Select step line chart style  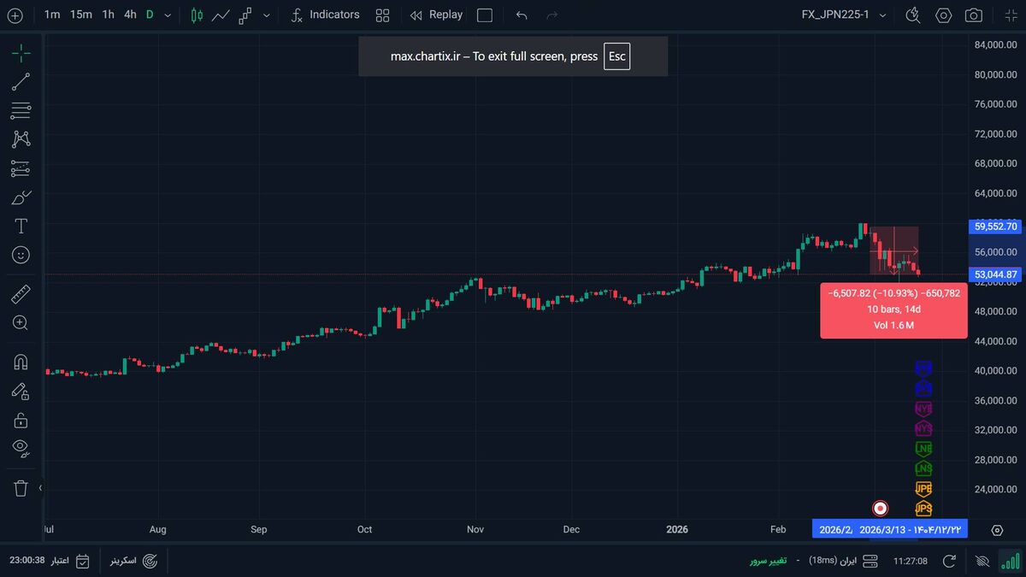[245, 15]
